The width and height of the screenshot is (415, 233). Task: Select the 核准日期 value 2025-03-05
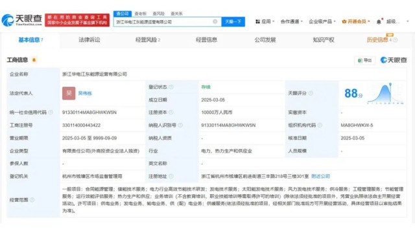pos(353,138)
